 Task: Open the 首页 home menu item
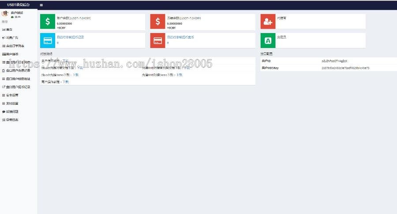tap(9, 30)
